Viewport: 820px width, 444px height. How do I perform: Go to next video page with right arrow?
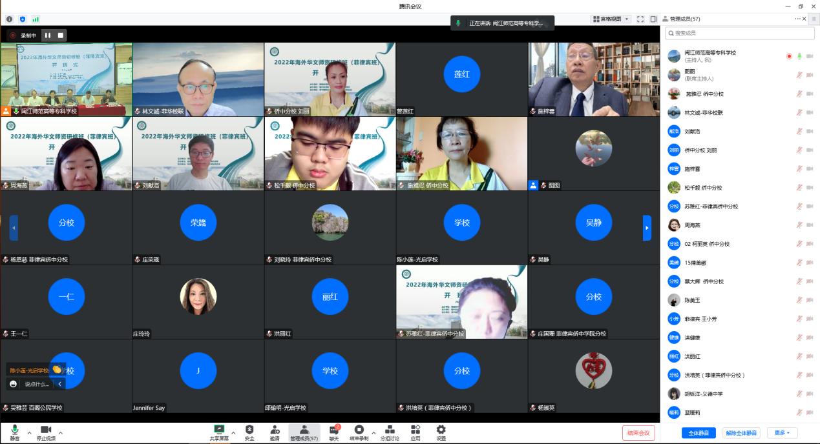pos(647,228)
